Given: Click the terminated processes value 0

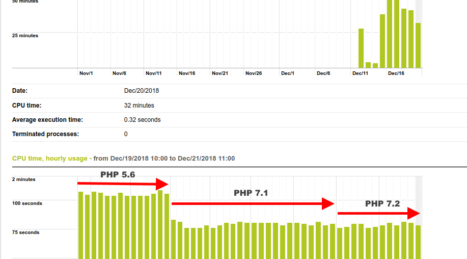Looking at the screenshot, I should (x=126, y=134).
